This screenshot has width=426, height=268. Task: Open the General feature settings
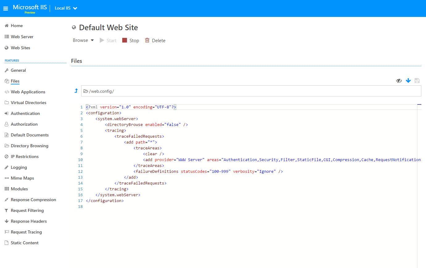coord(18,70)
